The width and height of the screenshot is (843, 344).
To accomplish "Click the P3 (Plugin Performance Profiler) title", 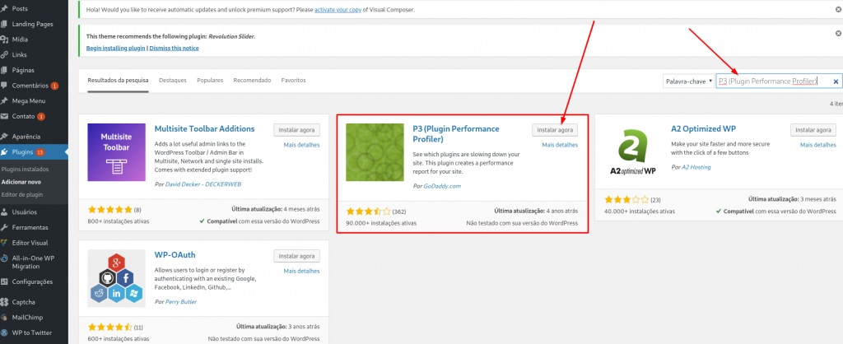I will click(x=456, y=134).
